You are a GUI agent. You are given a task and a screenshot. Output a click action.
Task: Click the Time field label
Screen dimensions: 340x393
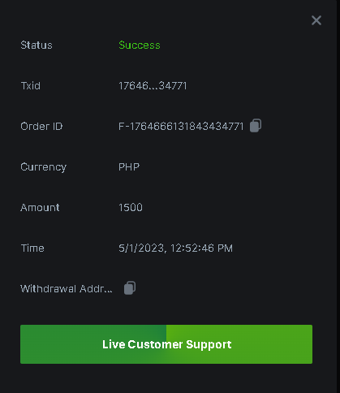point(32,248)
